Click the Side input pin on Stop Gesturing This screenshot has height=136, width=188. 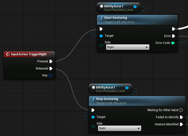click(x=93, y=126)
